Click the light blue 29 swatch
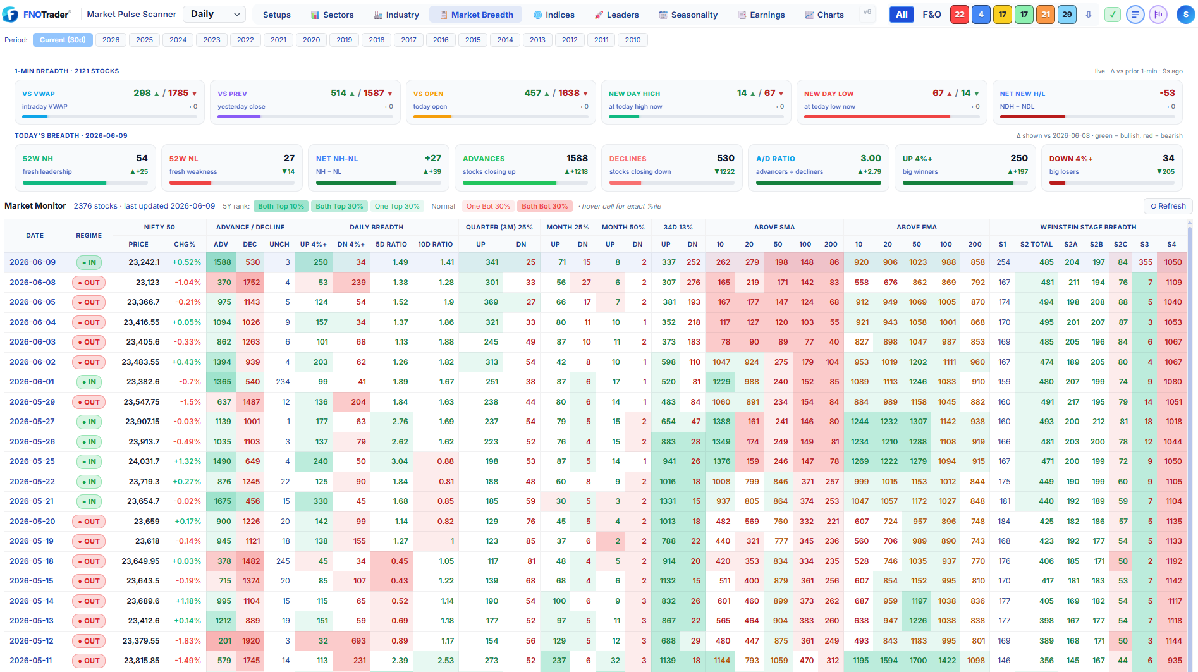 (x=1067, y=14)
